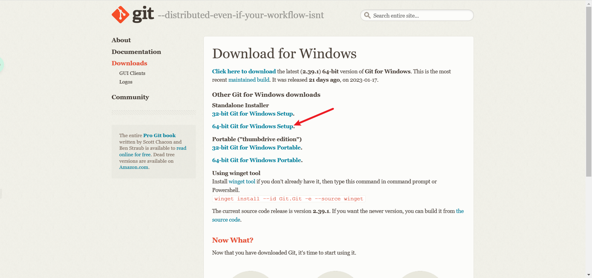
Task: Click the 'Using winget tool' subheading
Action: 236,173
